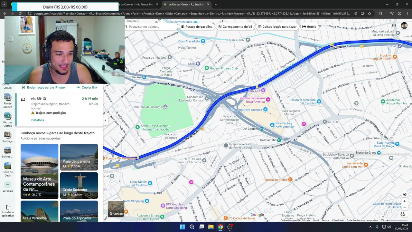Open Windows taskbar search
This screenshot has height=232, width=412.
click(x=192, y=227)
